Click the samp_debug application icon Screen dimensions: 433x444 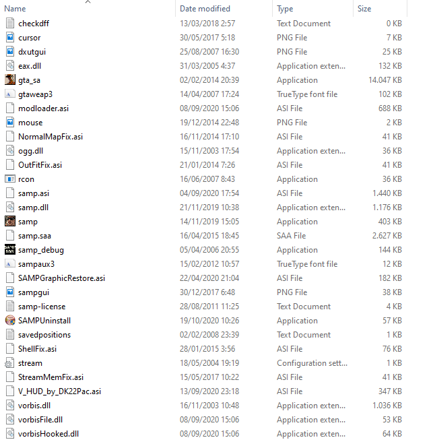tap(10, 250)
